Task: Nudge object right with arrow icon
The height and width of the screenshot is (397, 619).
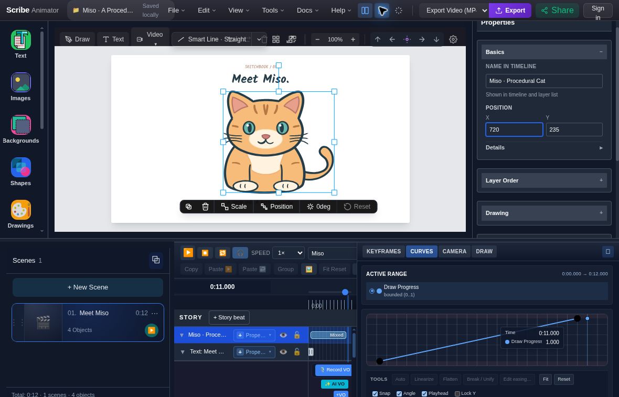Action: [x=422, y=39]
